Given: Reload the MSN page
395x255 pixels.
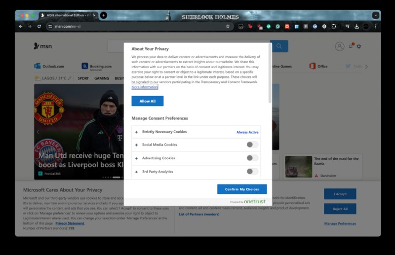Looking at the screenshot, I should point(39,27).
